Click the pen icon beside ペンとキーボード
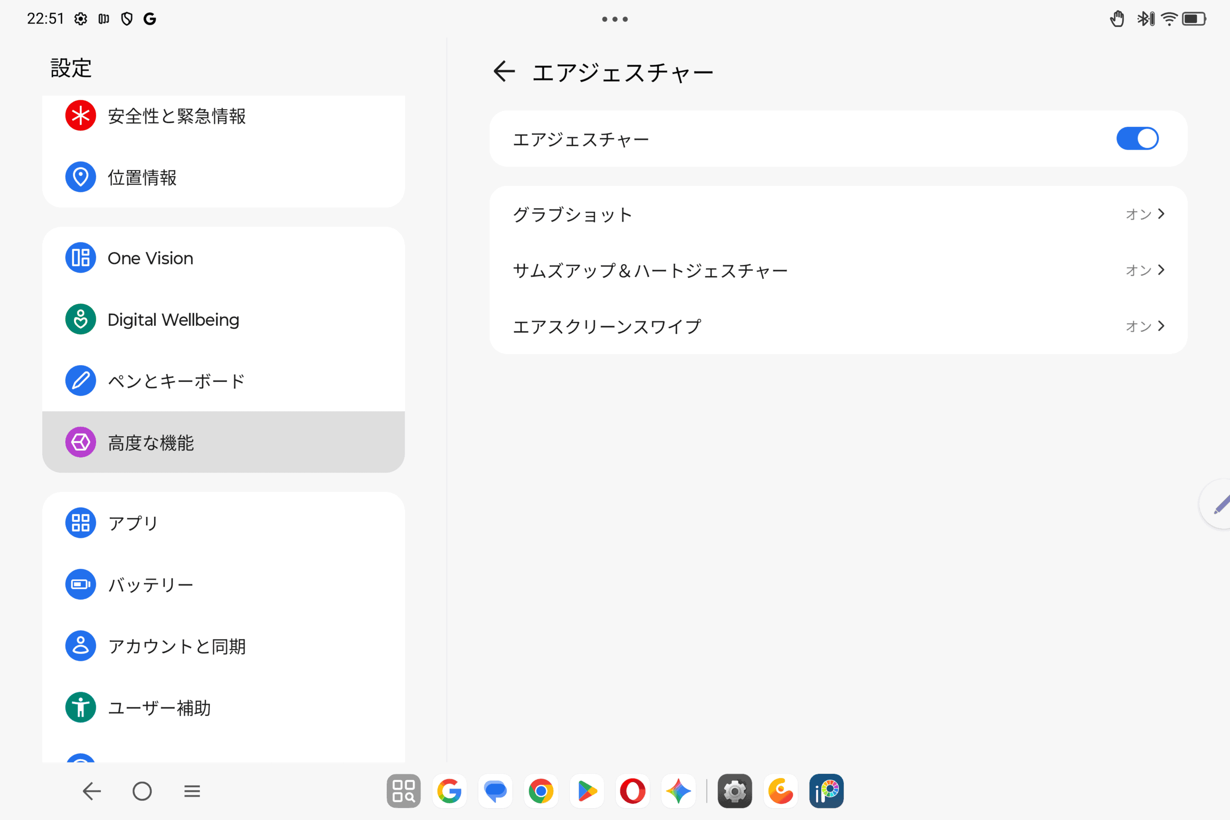 pyautogui.click(x=81, y=380)
